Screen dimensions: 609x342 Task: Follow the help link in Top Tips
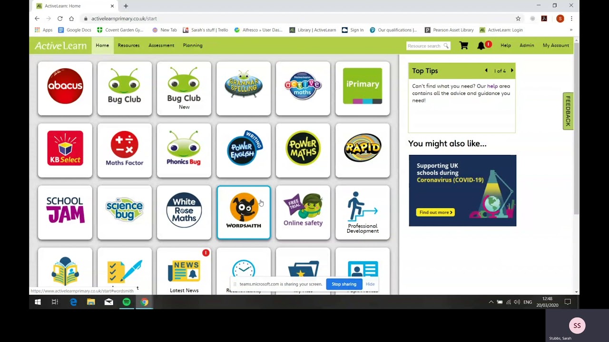(492, 86)
